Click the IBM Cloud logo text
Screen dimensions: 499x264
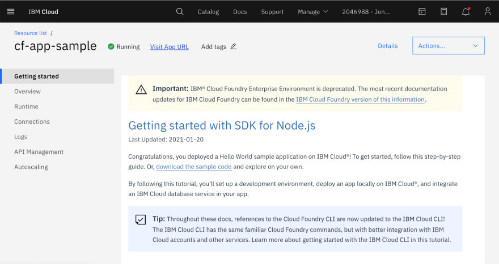tap(43, 12)
